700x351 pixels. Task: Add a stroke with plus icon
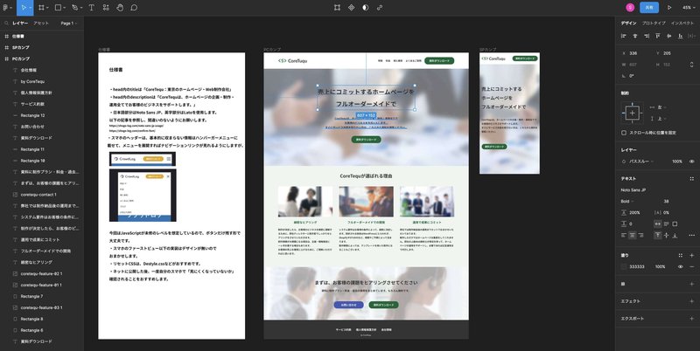coord(692,284)
